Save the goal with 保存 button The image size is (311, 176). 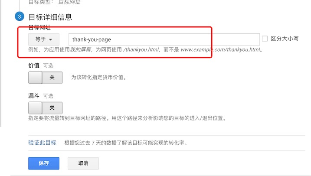point(44,163)
